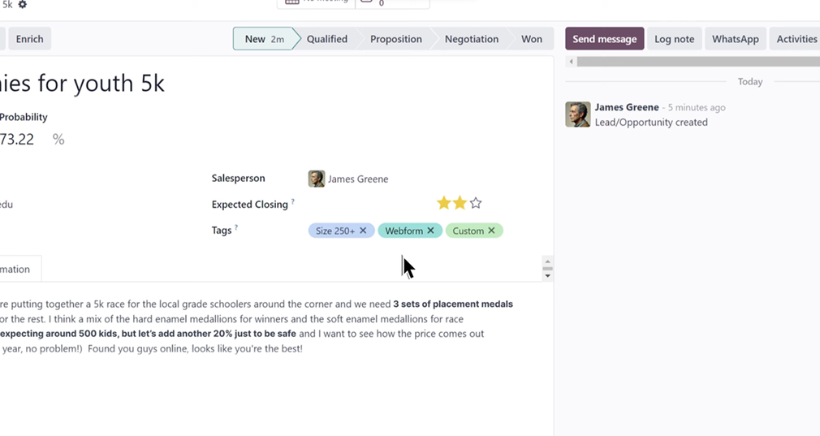The height and width of the screenshot is (436, 820).
Task: Click the Tags help question mark
Action: point(236,228)
